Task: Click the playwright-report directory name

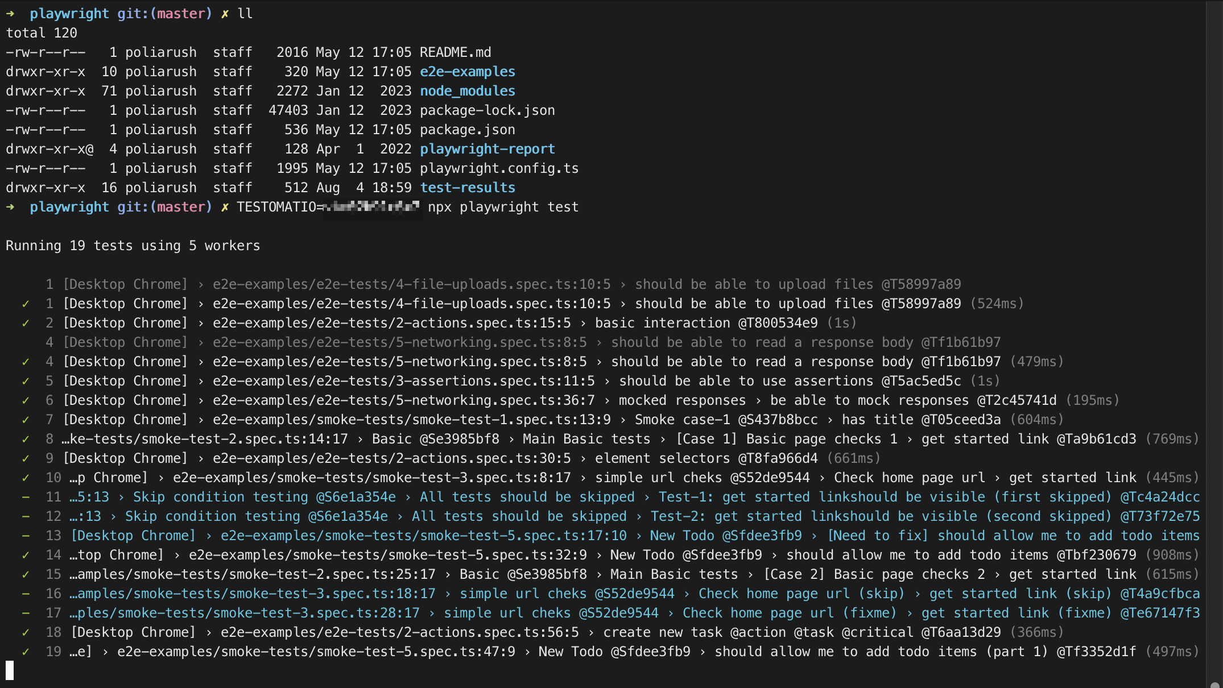Action: pyautogui.click(x=487, y=149)
